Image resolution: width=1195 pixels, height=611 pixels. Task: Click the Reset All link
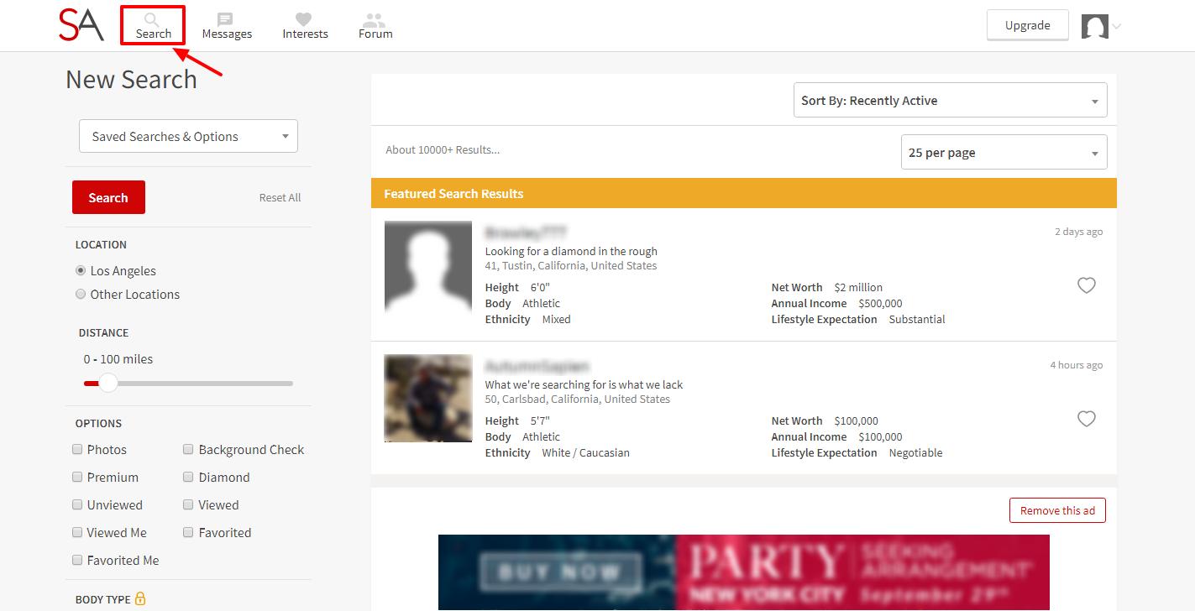coord(280,197)
